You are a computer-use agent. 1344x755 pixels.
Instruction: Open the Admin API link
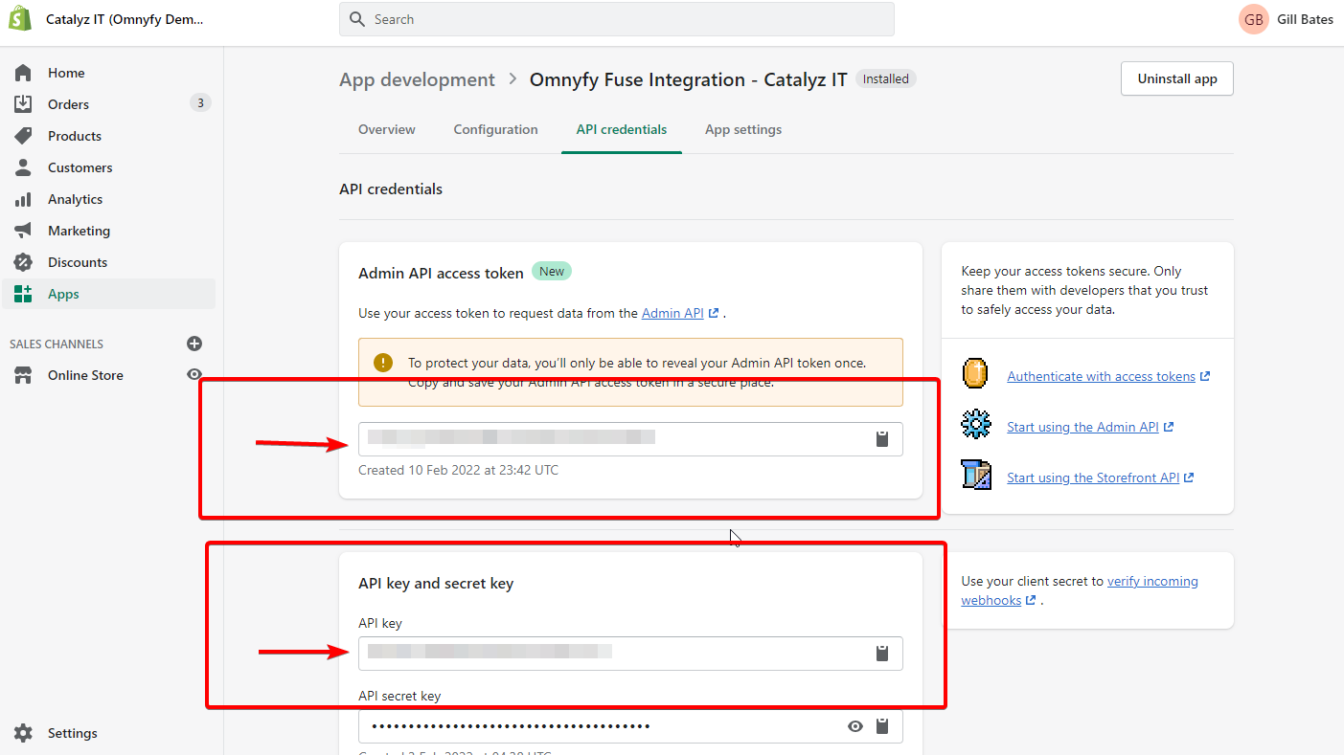[x=672, y=313]
